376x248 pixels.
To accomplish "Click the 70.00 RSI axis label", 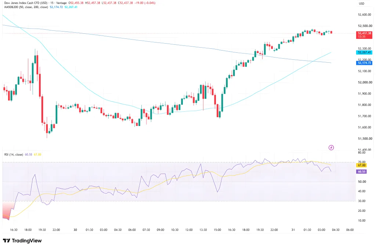I will (x=362, y=162).
